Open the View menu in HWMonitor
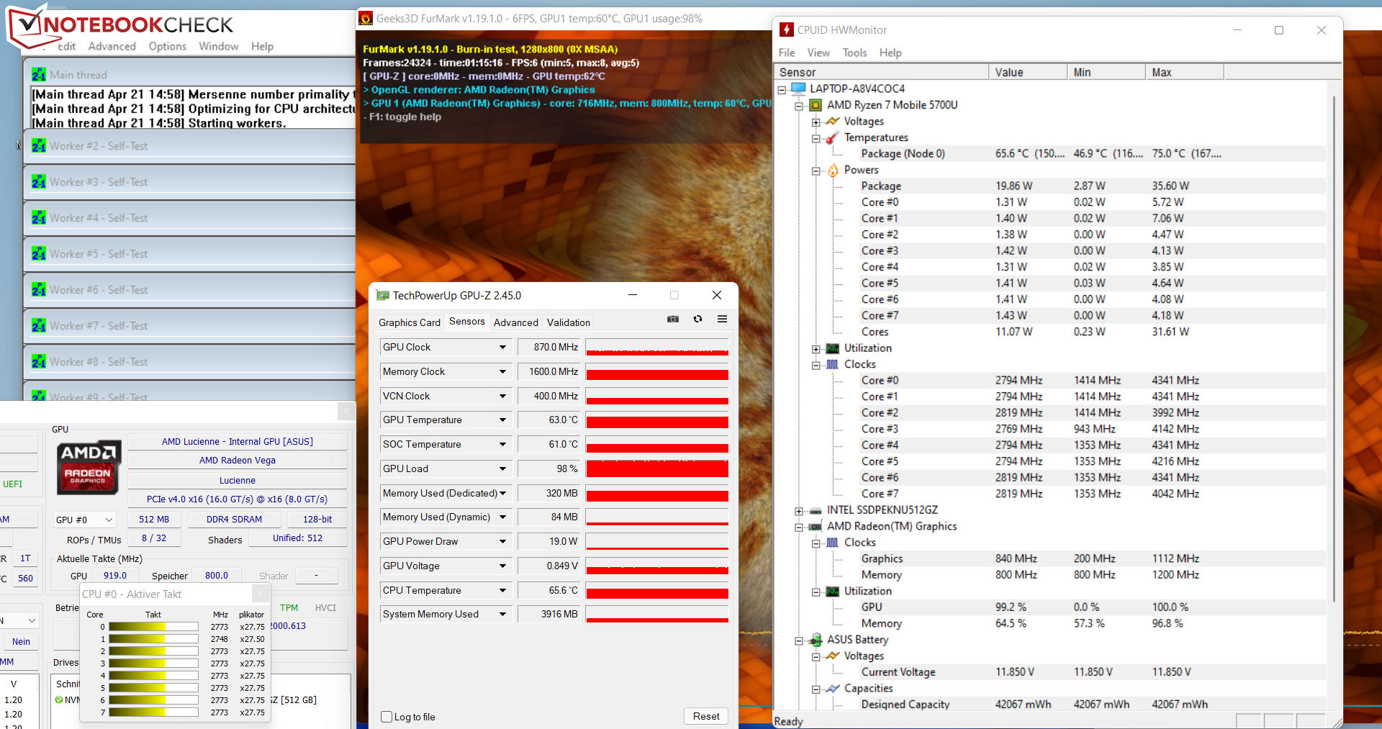Screen dimensions: 1382x729 tap(818, 53)
